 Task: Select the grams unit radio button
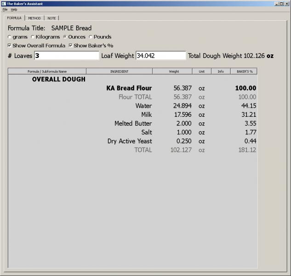click(x=10, y=37)
